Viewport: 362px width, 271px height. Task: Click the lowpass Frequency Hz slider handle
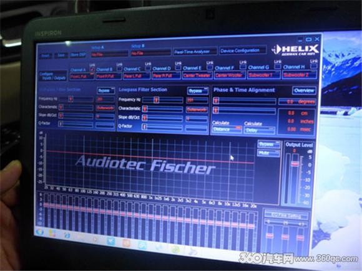point(157,100)
